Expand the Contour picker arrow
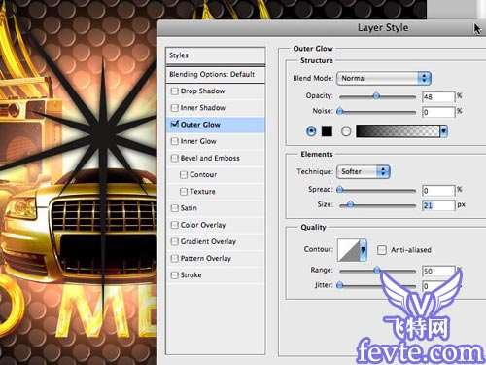The image size is (486, 365). tap(364, 250)
